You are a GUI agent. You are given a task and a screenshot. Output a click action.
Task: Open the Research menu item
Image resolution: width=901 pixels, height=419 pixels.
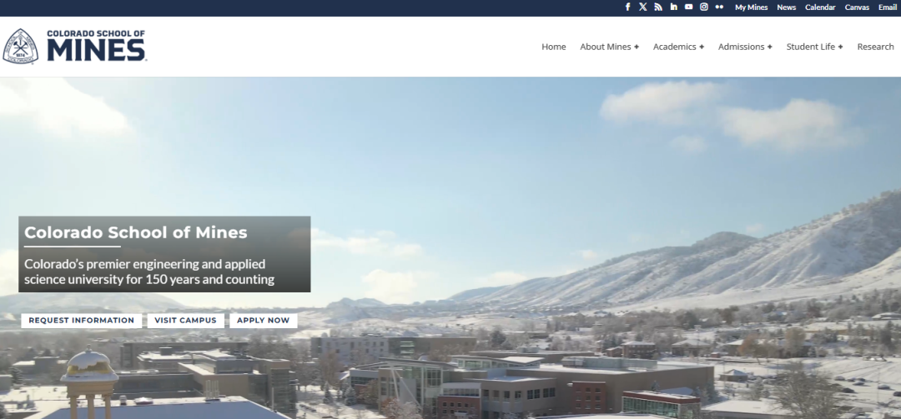[x=875, y=47]
